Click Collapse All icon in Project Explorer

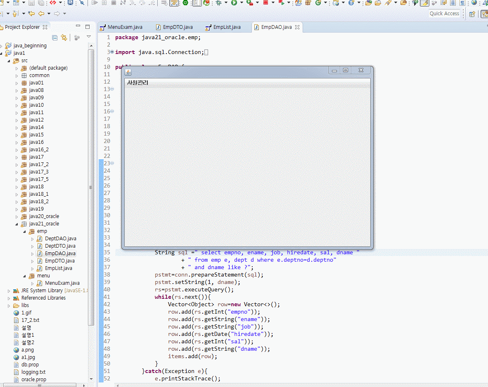click(55, 38)
